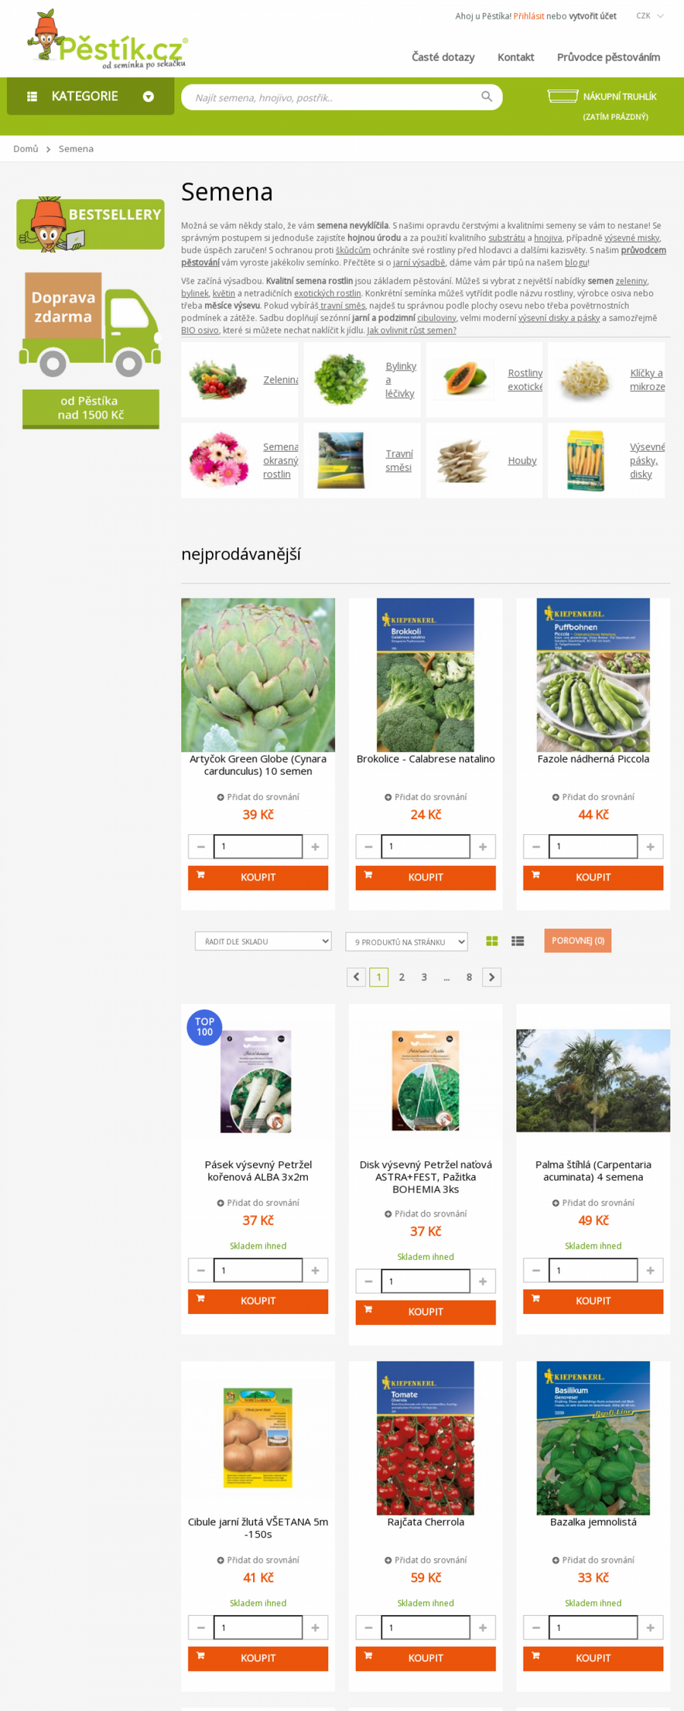Open the shopping cart icon in the header
The height and width of the screenshot is (1711, 684).
pyautogui.click(x=562, y=96)
